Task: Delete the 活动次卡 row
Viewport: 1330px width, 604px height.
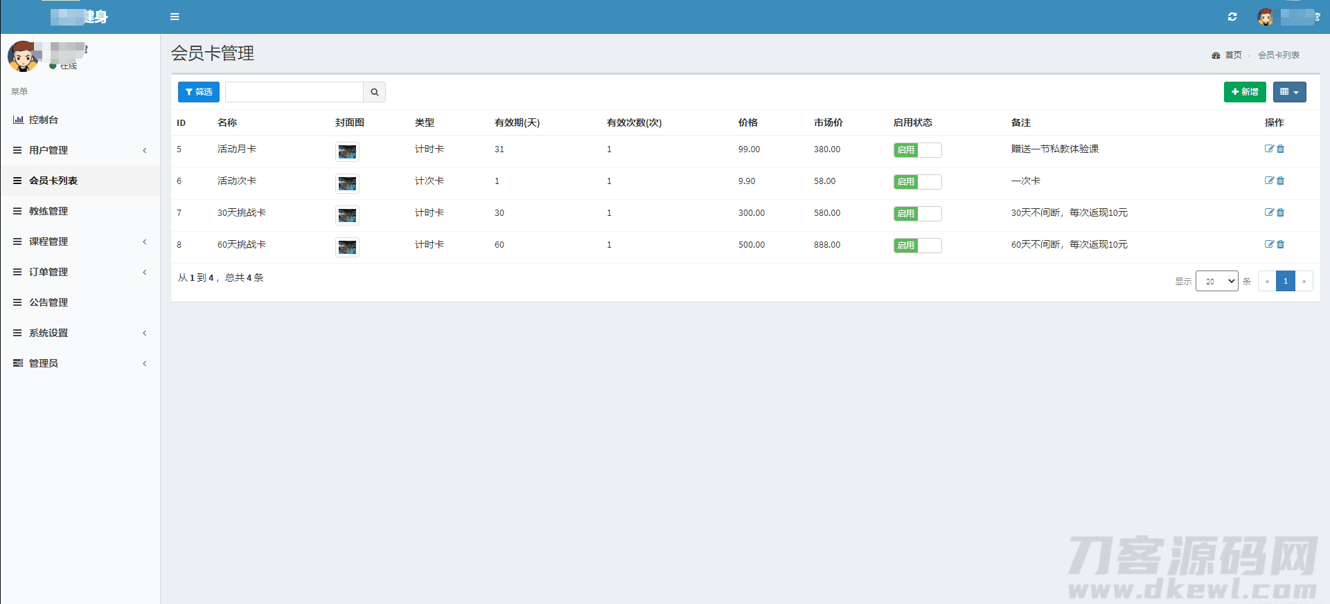Action: 1281,181
